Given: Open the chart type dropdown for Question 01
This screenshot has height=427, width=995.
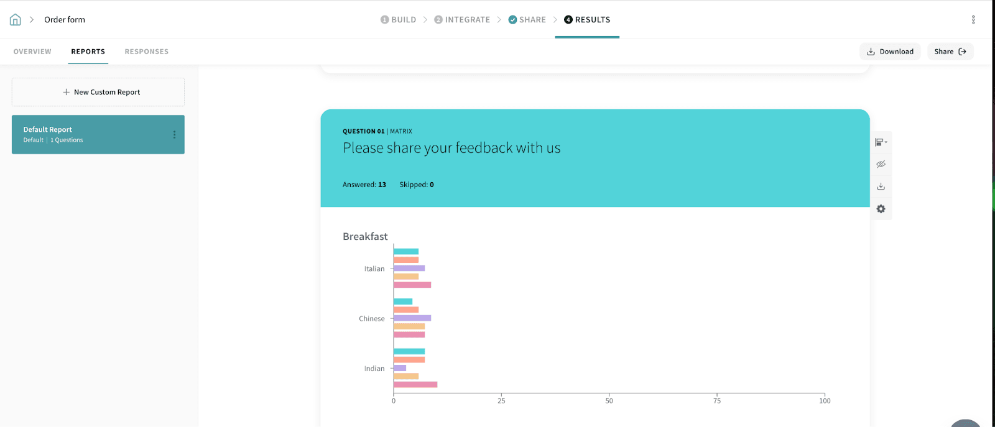Looking at the screenshot, I should click(x=881, y=142).
